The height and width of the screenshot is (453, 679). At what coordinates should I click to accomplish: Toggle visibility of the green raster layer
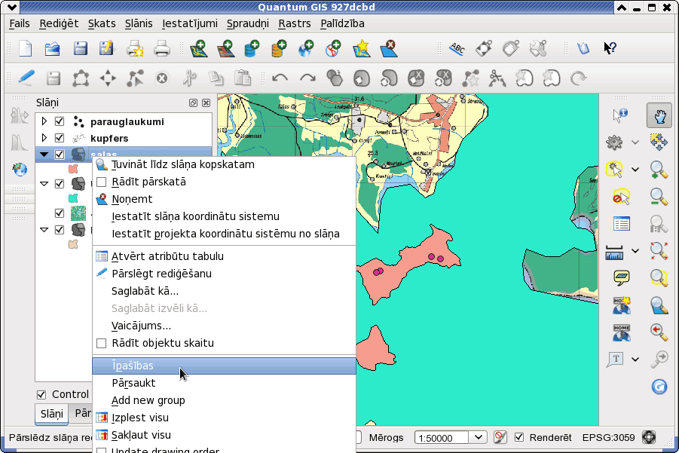[x=60, y=213]
